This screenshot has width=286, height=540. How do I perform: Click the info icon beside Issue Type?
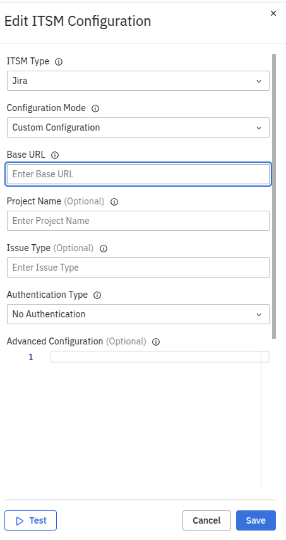tap(104, 249)
